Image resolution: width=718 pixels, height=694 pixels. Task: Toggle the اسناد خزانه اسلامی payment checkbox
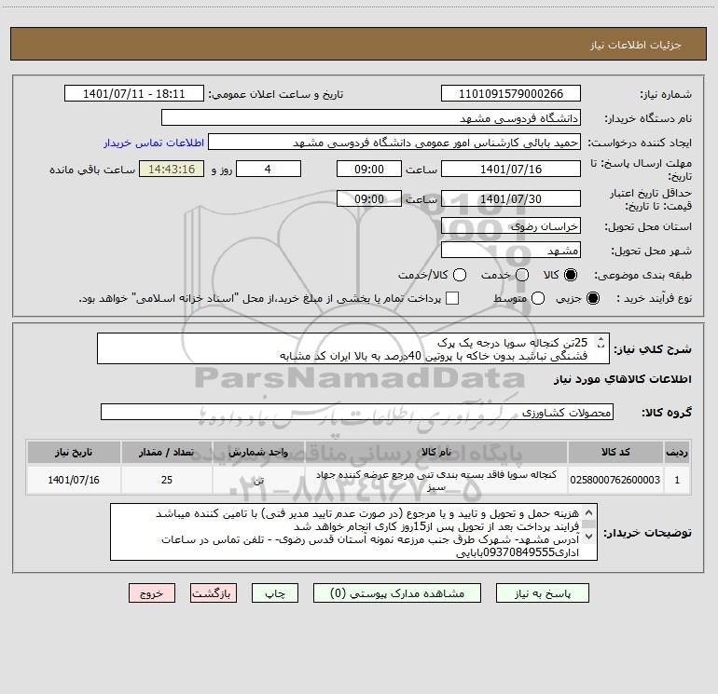(452, 298)
